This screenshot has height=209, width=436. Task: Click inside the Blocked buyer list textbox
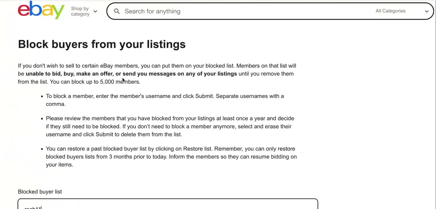168,204
